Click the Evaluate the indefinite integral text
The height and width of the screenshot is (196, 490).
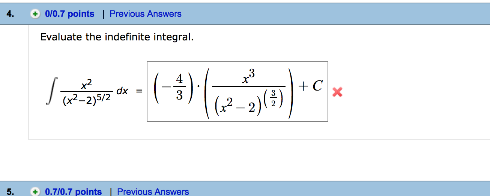[117, 37]
